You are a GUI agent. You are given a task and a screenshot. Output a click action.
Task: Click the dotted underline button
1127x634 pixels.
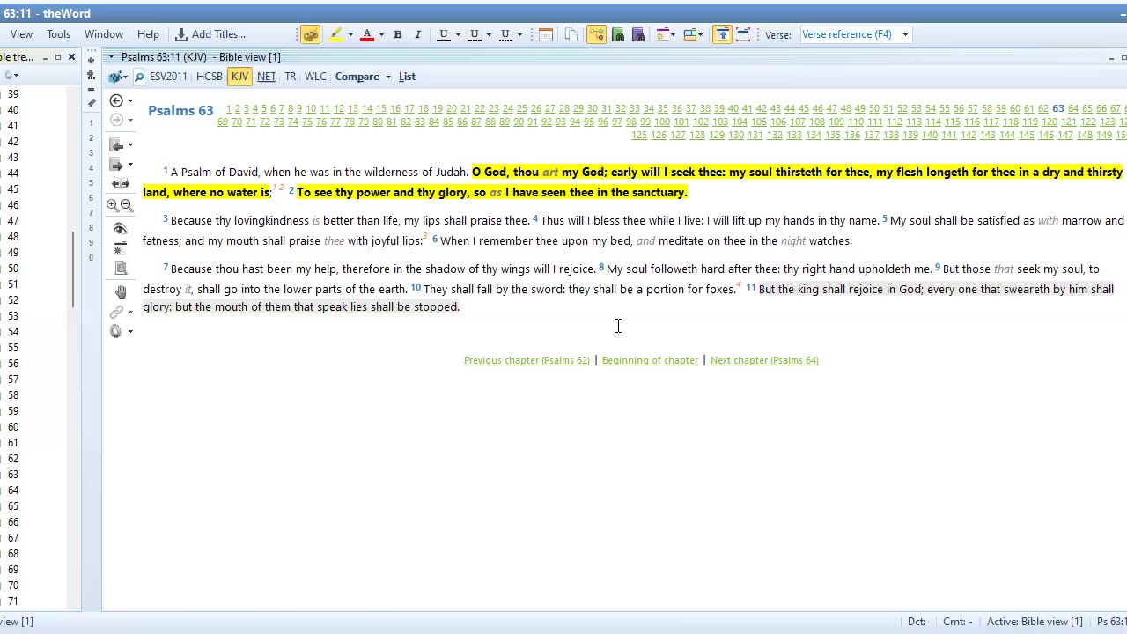tap(505, 34)
